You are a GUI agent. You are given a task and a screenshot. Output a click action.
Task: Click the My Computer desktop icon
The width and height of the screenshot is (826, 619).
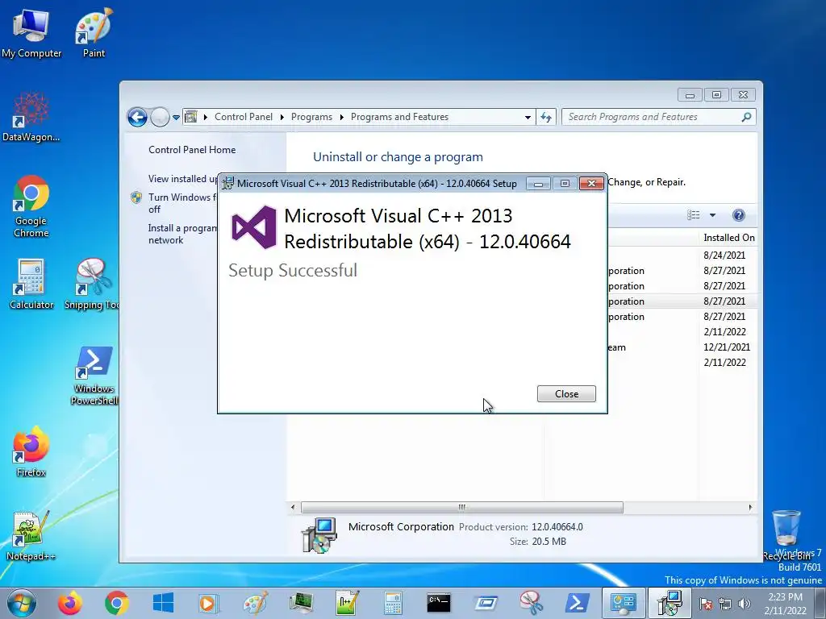coord(31,32)
